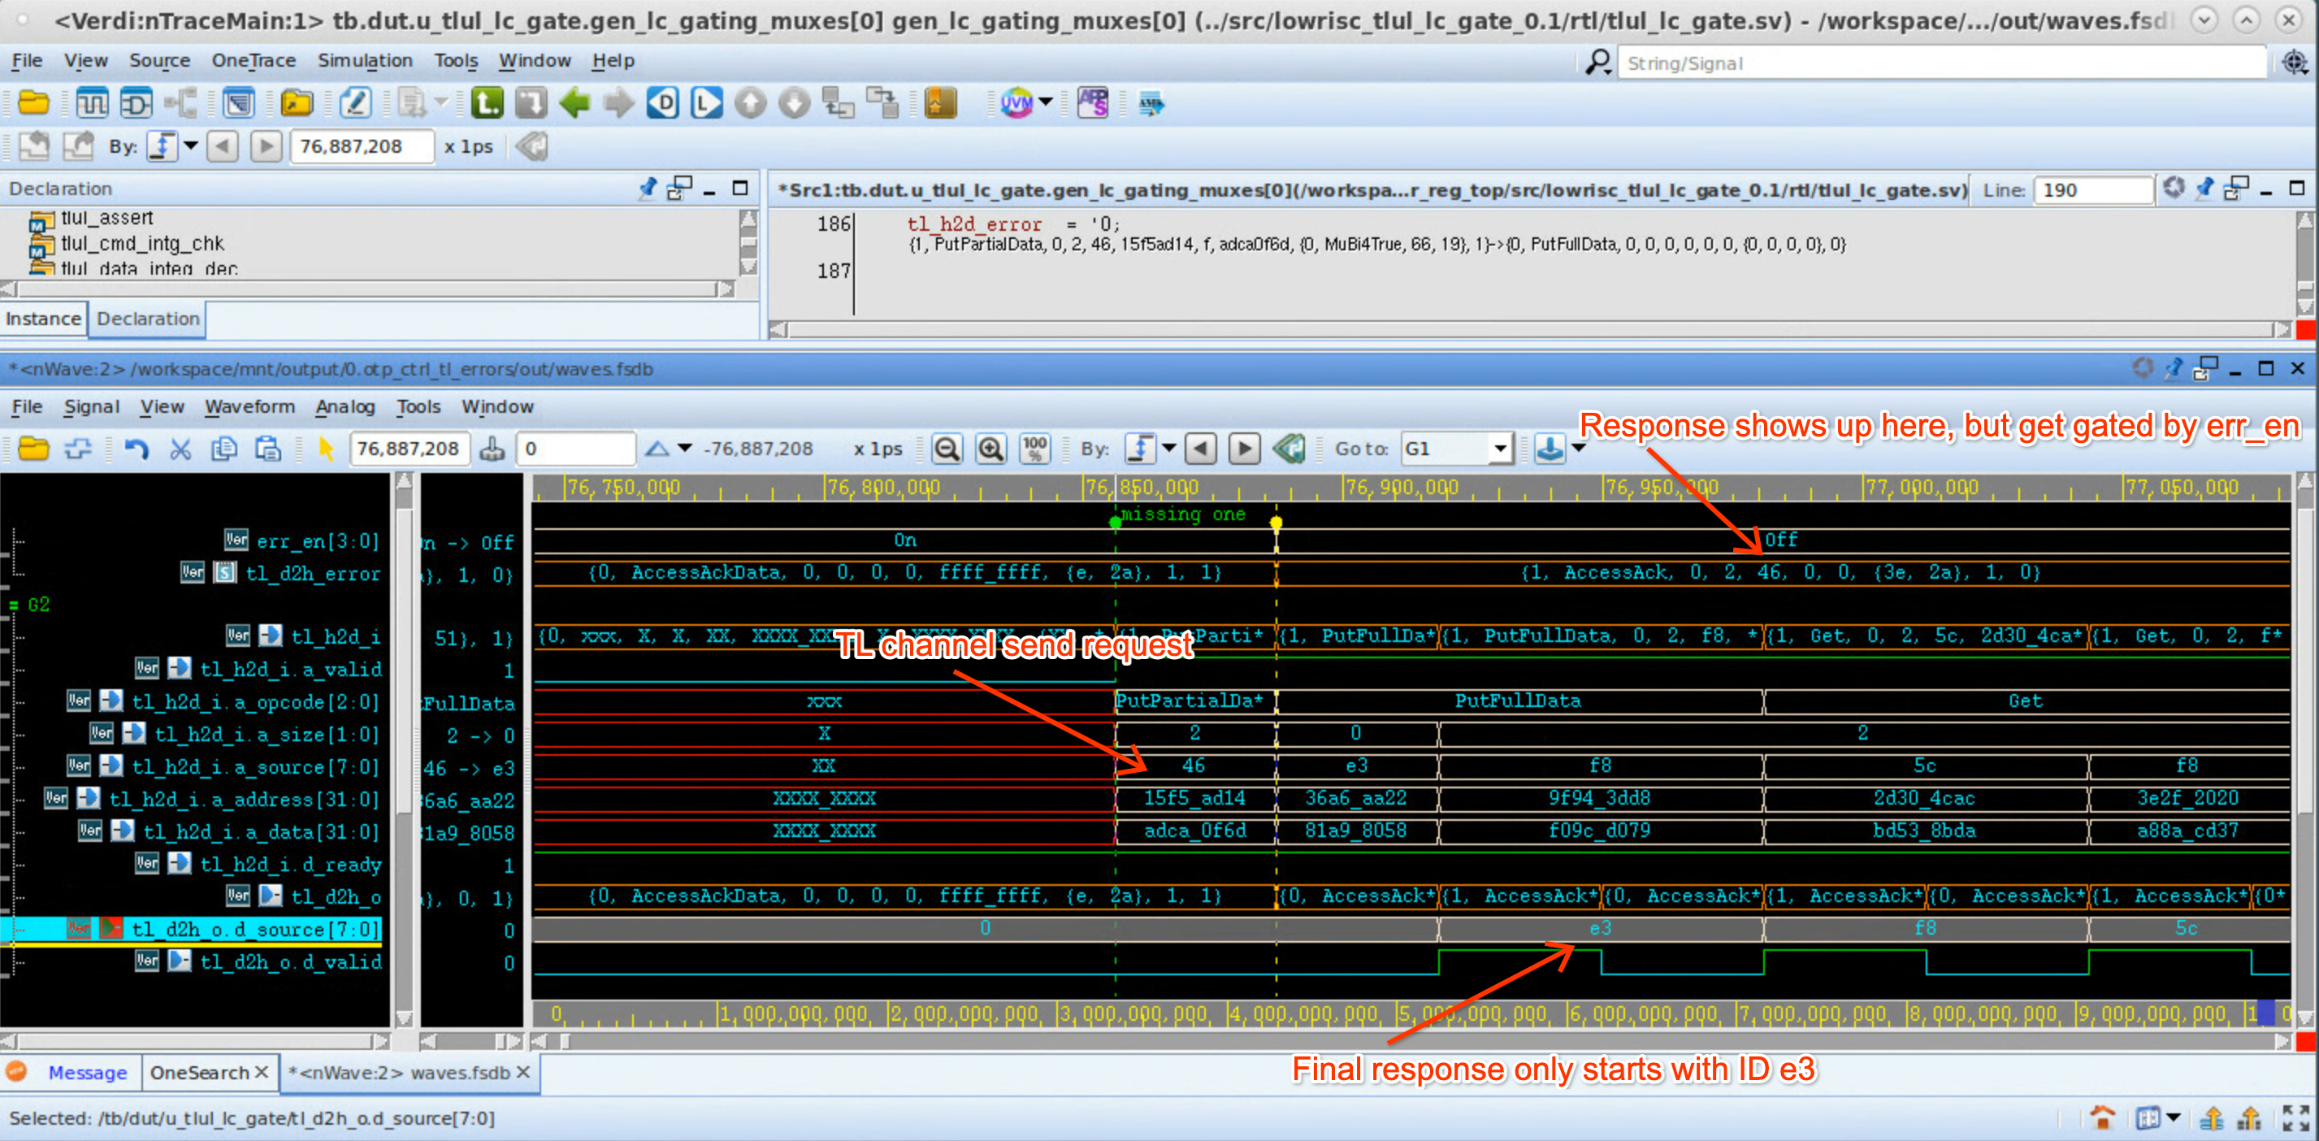Select the tl_h2d_i.a_source[7:0] signal

click(256, 767)
